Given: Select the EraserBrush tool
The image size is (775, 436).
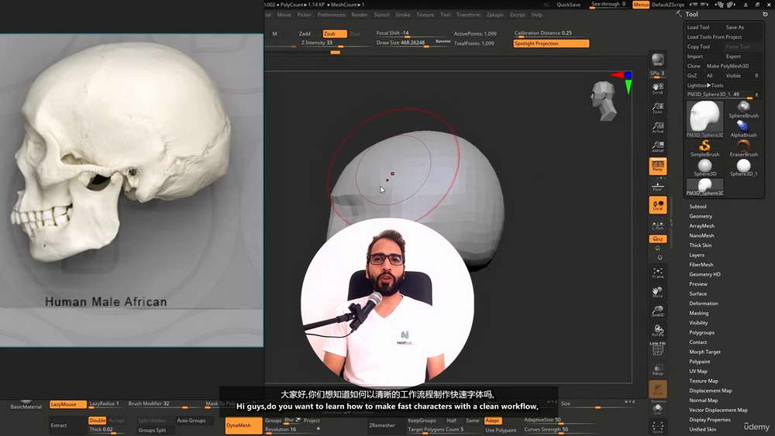Looking at the screenshot, I should tap(743, 148).
